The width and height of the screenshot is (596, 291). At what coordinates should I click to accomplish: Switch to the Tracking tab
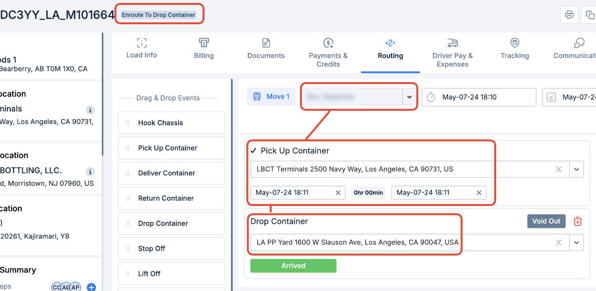point(515,49)
